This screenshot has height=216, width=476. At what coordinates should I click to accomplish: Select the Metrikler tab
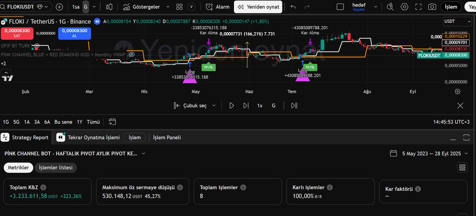tap(19, 168)
